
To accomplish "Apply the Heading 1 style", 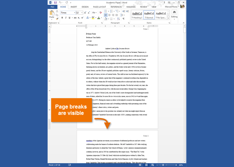I will [x=137, y=15].
